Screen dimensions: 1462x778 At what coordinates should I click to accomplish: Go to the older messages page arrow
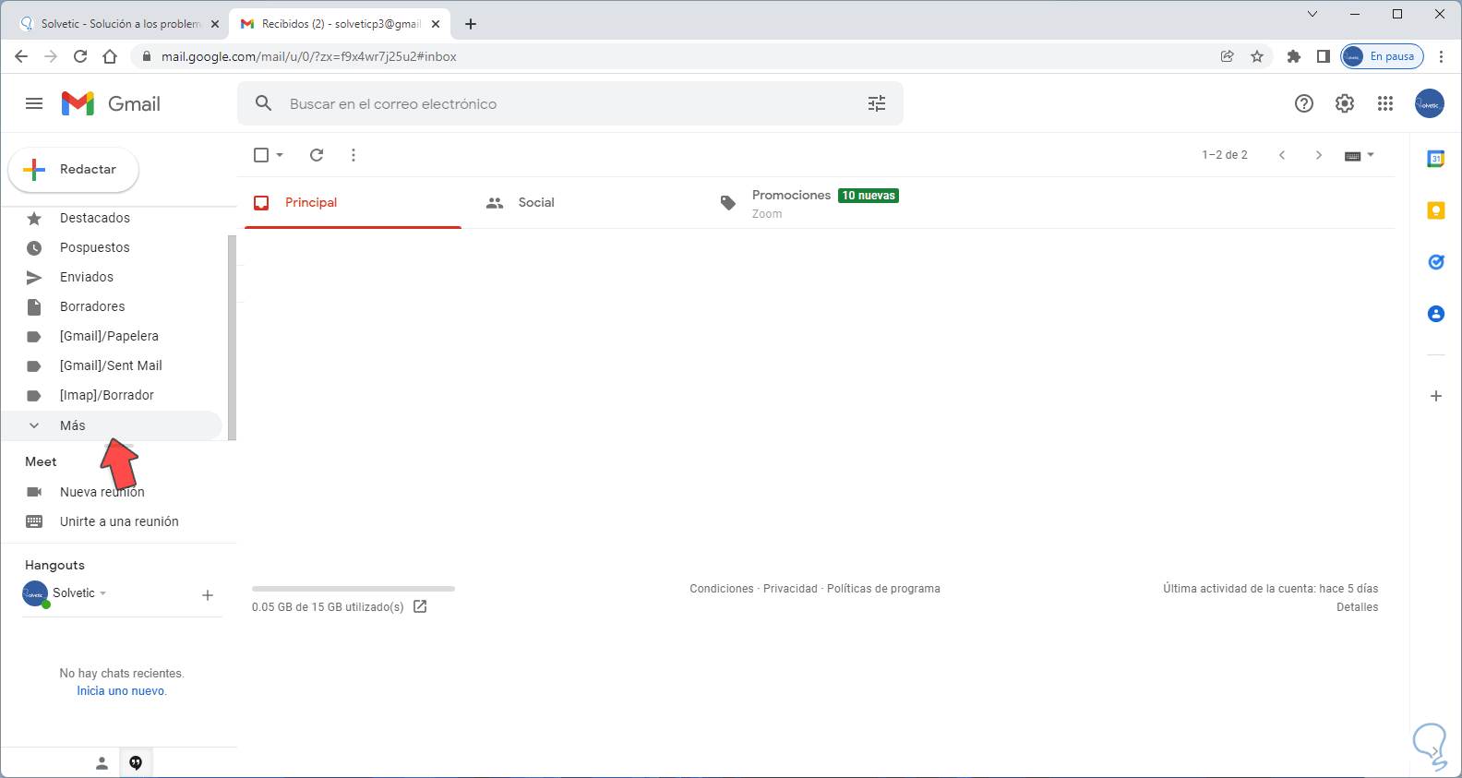(x=1319, y=155)
